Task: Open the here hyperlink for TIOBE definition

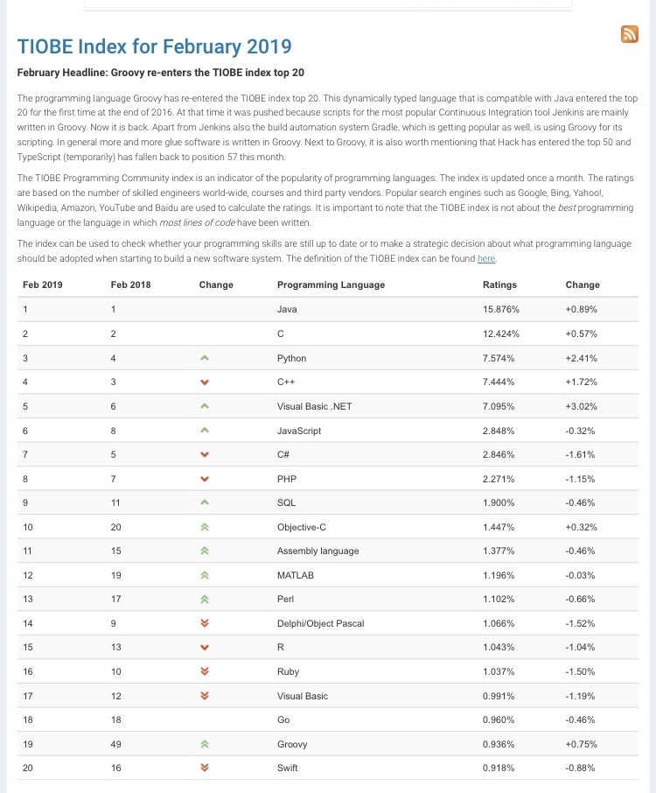Action: point(488,259)
